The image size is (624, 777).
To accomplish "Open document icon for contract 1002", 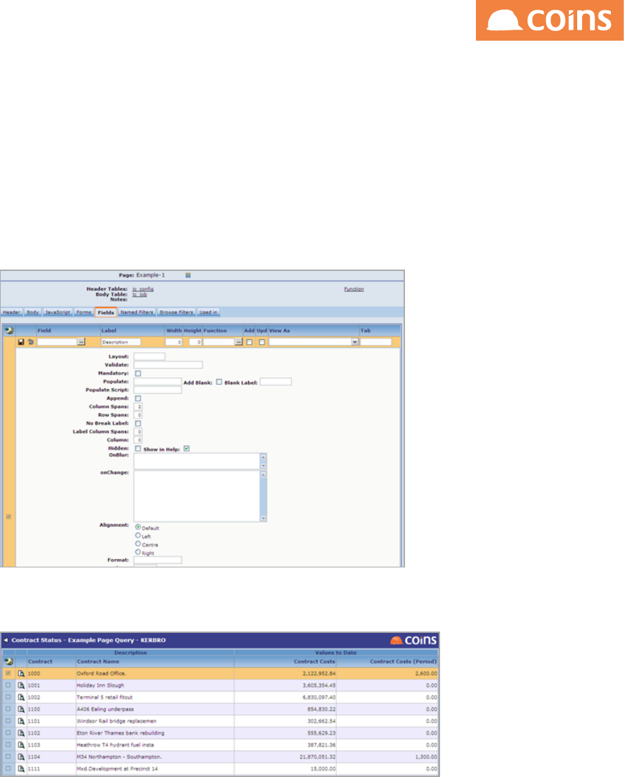I will (21, 697).
